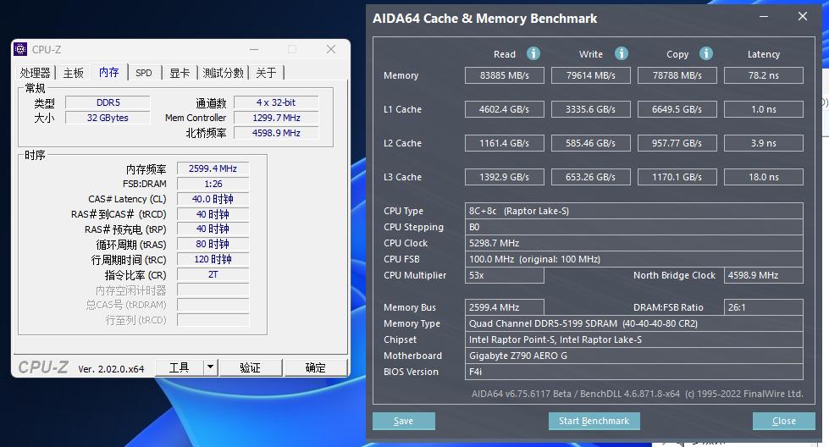Viewport: 829px width, 447px height.
Task: Click 北桥频率 4598.9 MHz field in CPU-Z
Action: [x=276, y=133]
